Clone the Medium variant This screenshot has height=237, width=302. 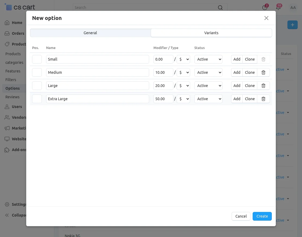click(250, 72)
